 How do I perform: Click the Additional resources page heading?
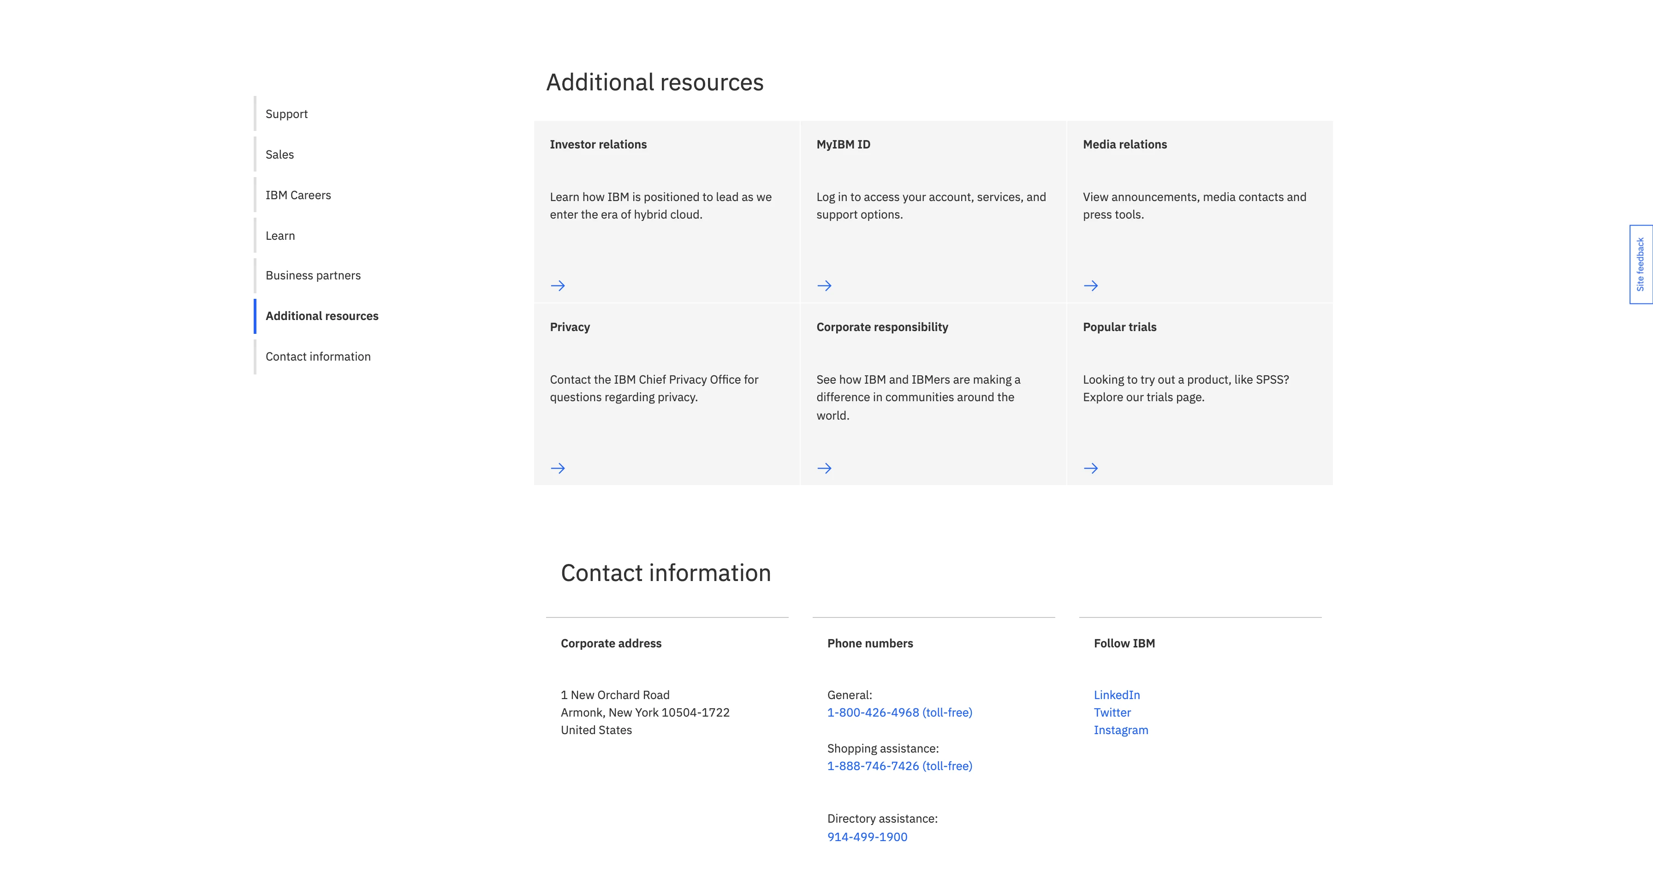tap(654, 82)
